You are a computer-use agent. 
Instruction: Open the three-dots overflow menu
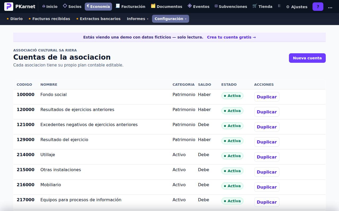[x=330, y=7]
